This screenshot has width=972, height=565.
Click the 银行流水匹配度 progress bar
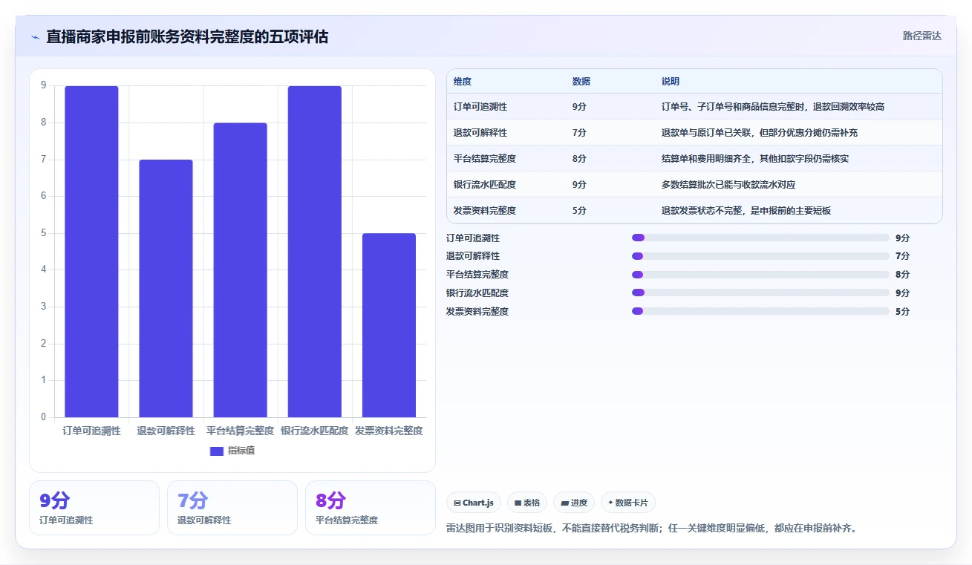760,293
